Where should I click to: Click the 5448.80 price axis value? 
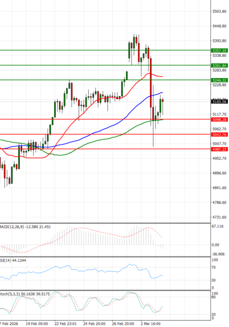(x=219, y=26)
